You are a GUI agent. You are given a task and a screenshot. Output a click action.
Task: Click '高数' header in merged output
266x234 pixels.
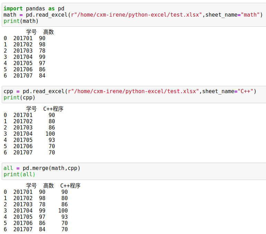[x=48, y=186]
